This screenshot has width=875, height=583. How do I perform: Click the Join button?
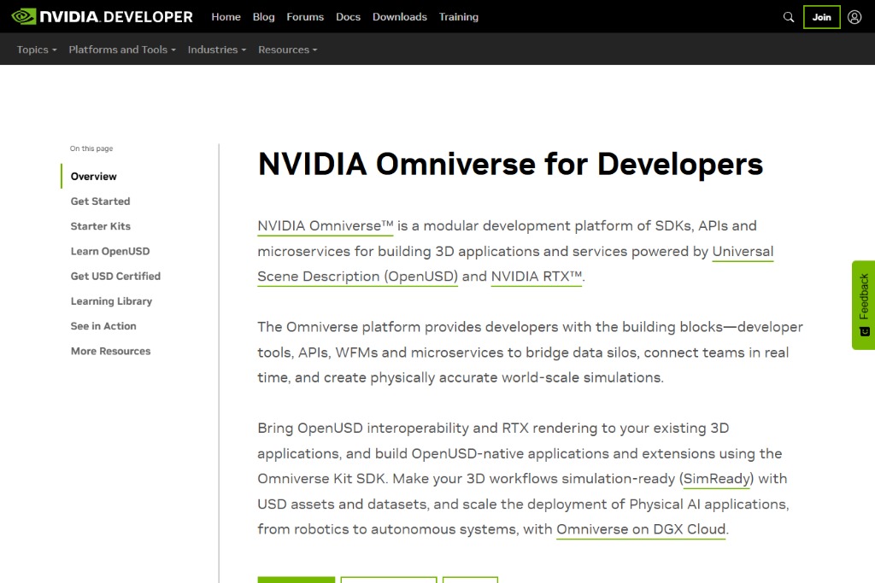tap(821, 16)
